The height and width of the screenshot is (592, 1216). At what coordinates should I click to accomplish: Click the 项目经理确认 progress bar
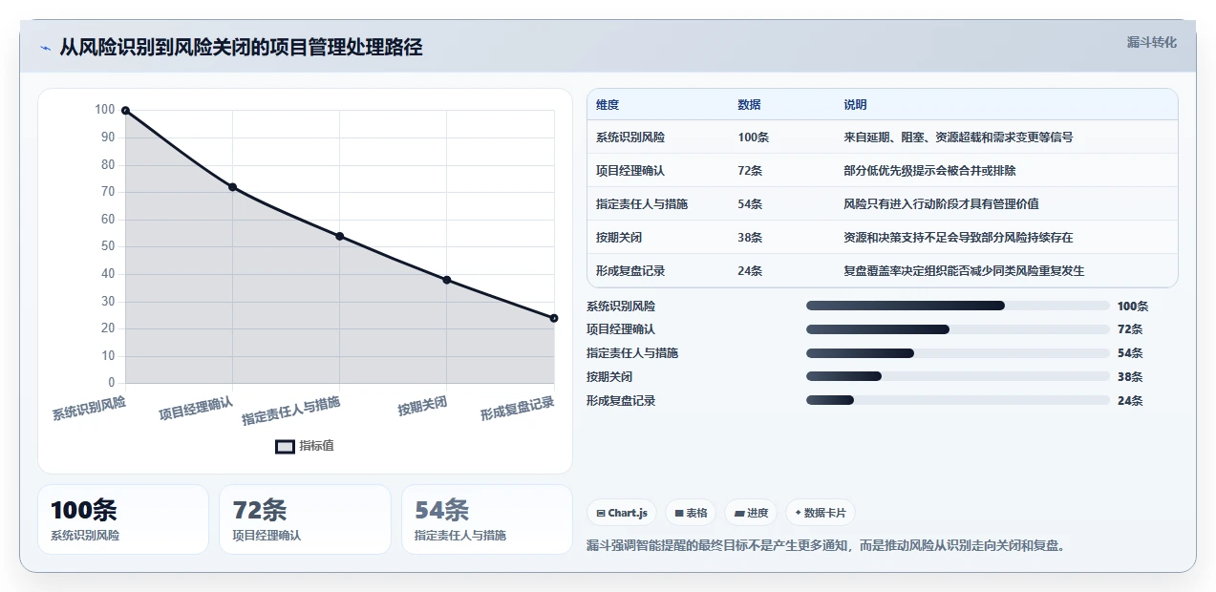click(x=957, y=329)
